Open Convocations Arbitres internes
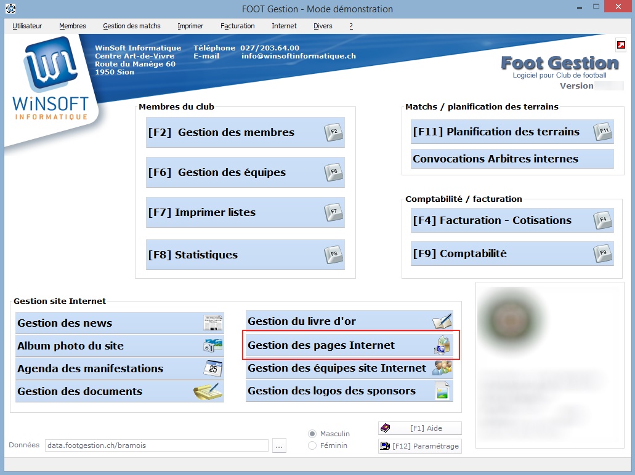 512,159
